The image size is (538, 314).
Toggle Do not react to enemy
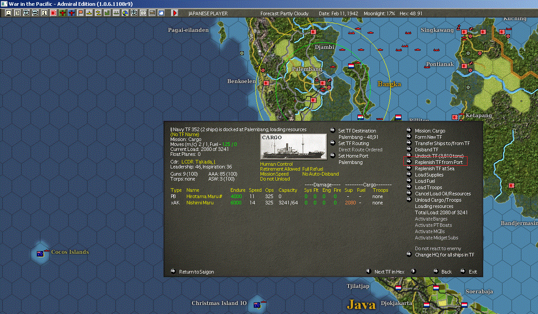pos(438,248)
